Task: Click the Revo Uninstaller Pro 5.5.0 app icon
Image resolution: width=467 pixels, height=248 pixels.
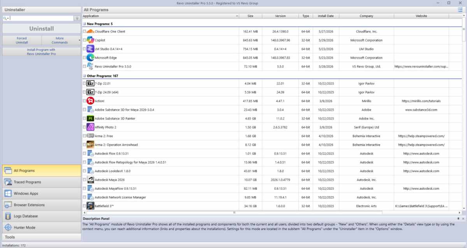Action: [x=90, y=66]
